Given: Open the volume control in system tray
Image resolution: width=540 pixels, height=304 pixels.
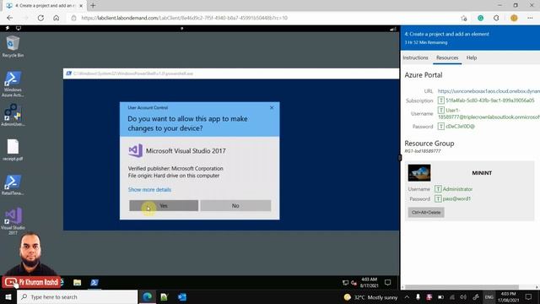Looking at the screenshot, I should pos(463,297).
